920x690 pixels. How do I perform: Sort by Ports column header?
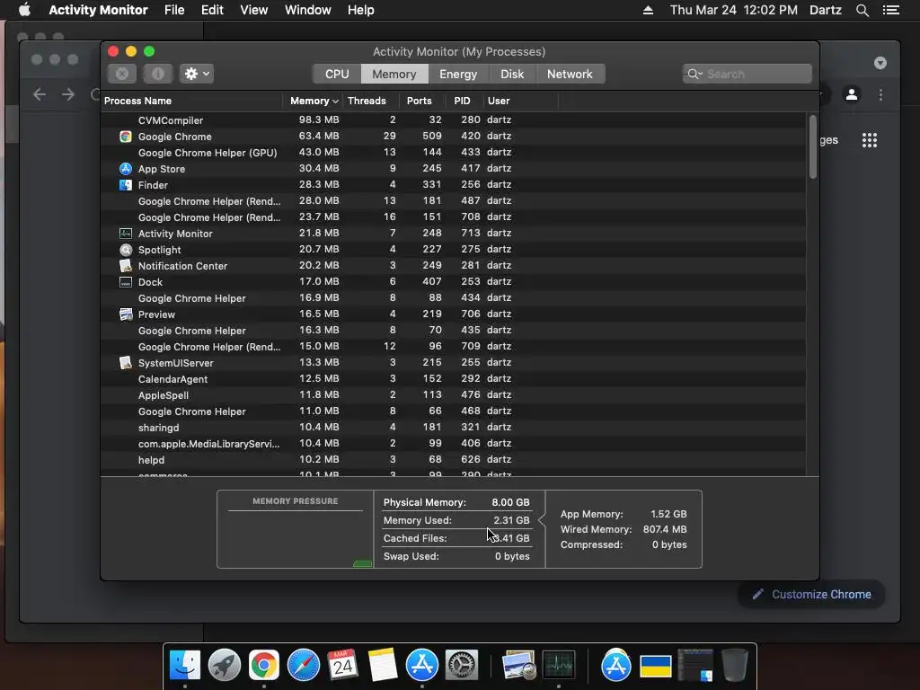pos(422,101)
